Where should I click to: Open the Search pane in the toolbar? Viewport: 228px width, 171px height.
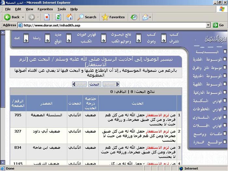87,17
